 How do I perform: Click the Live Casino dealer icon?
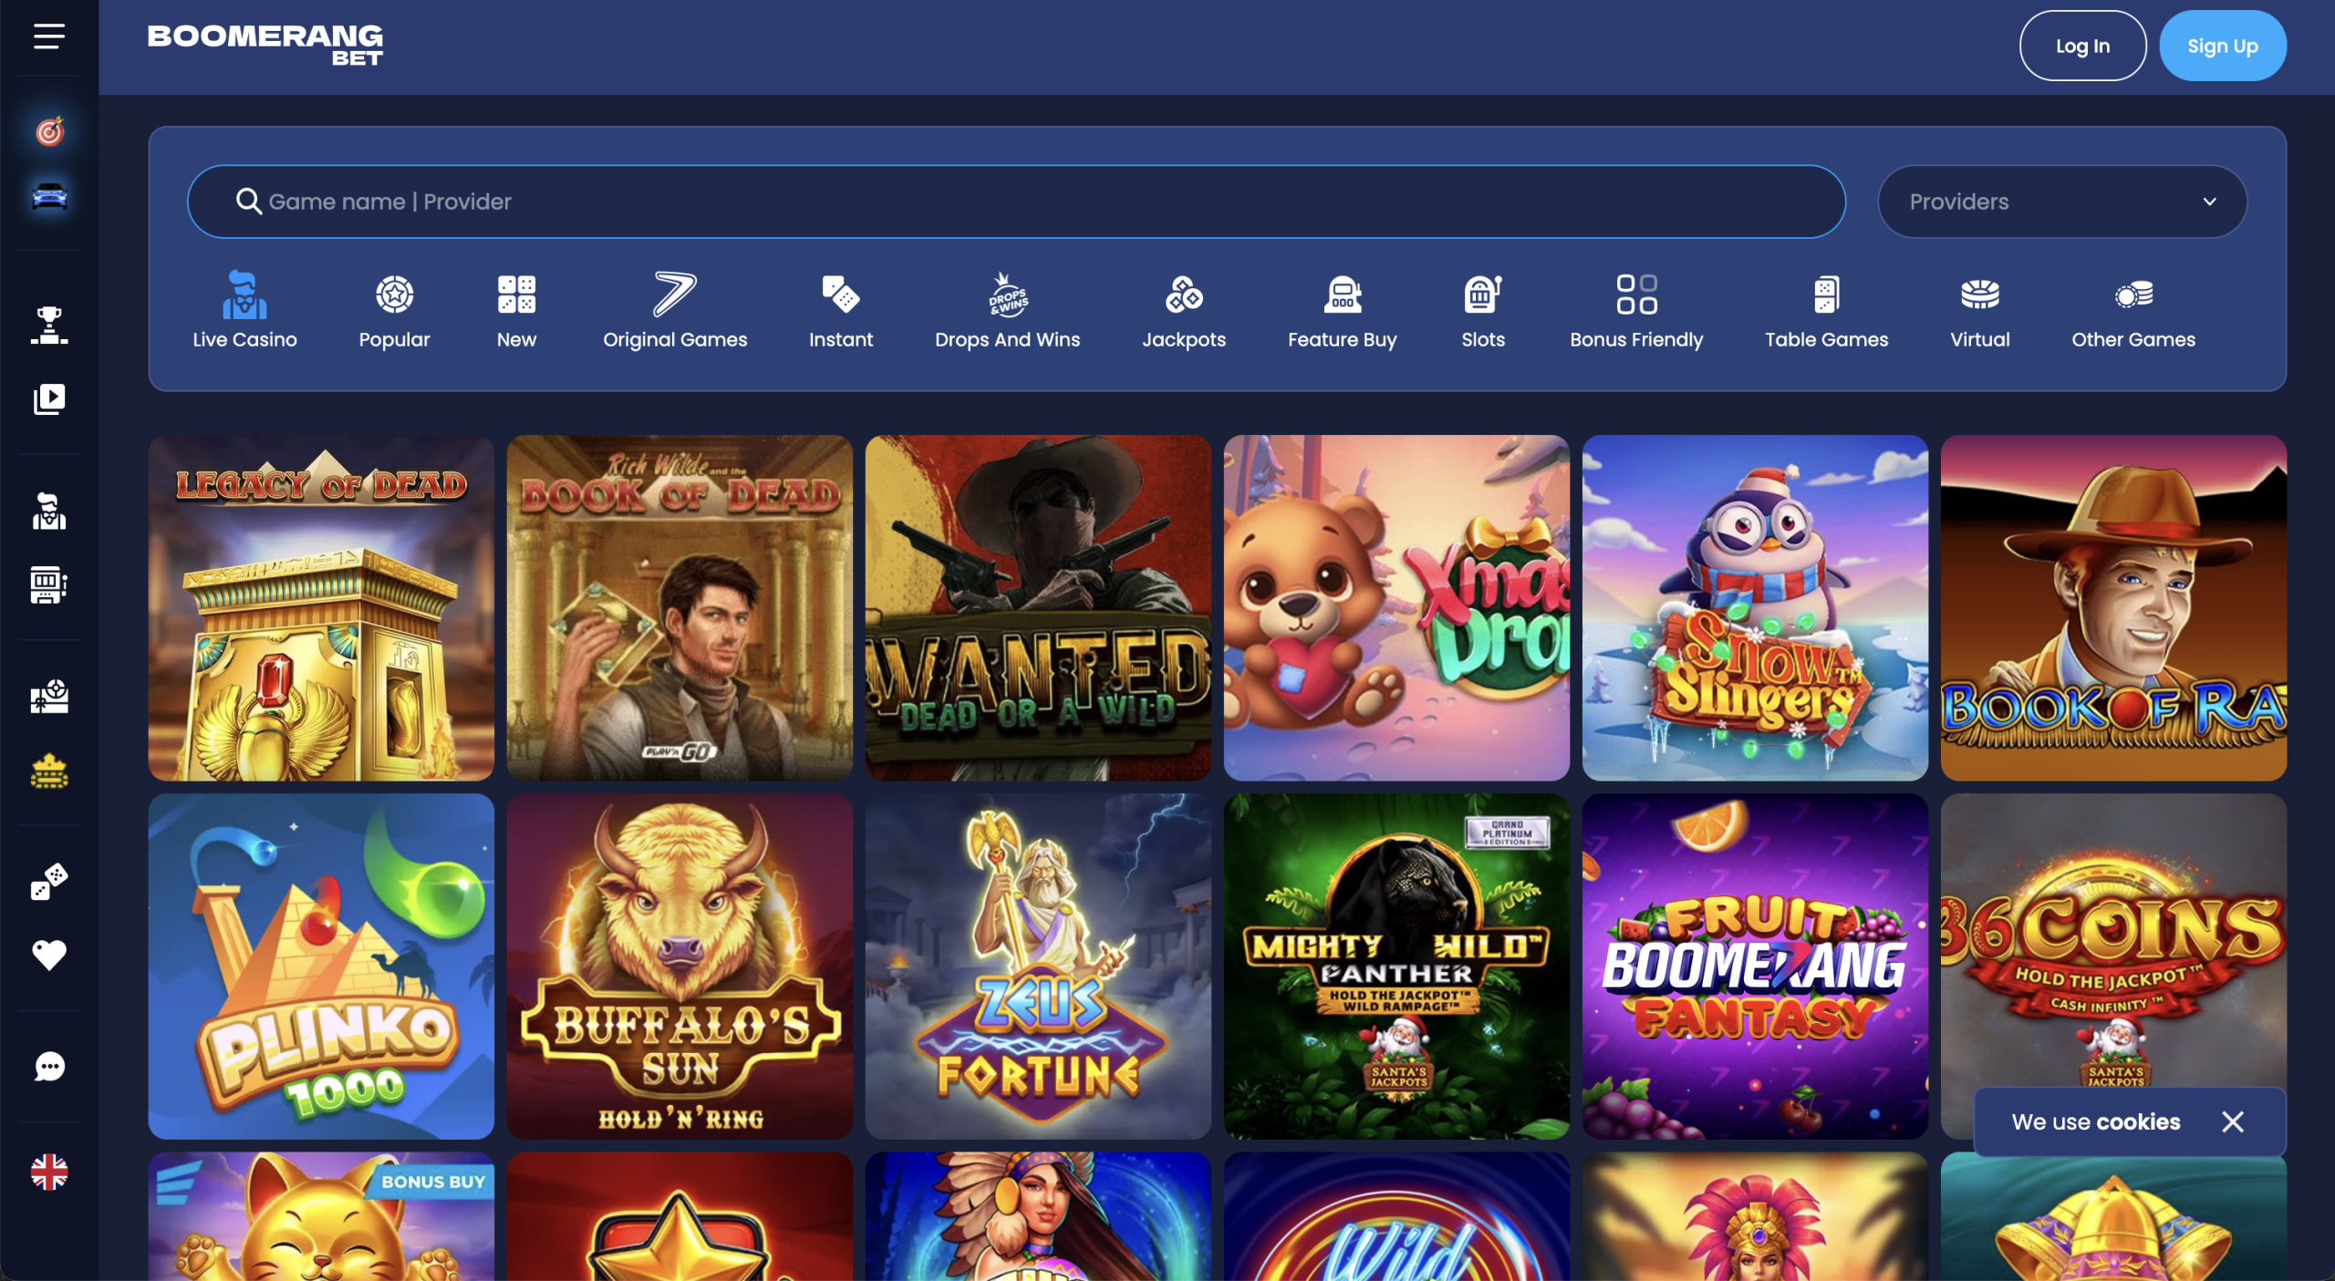click(x=244, y=294)
